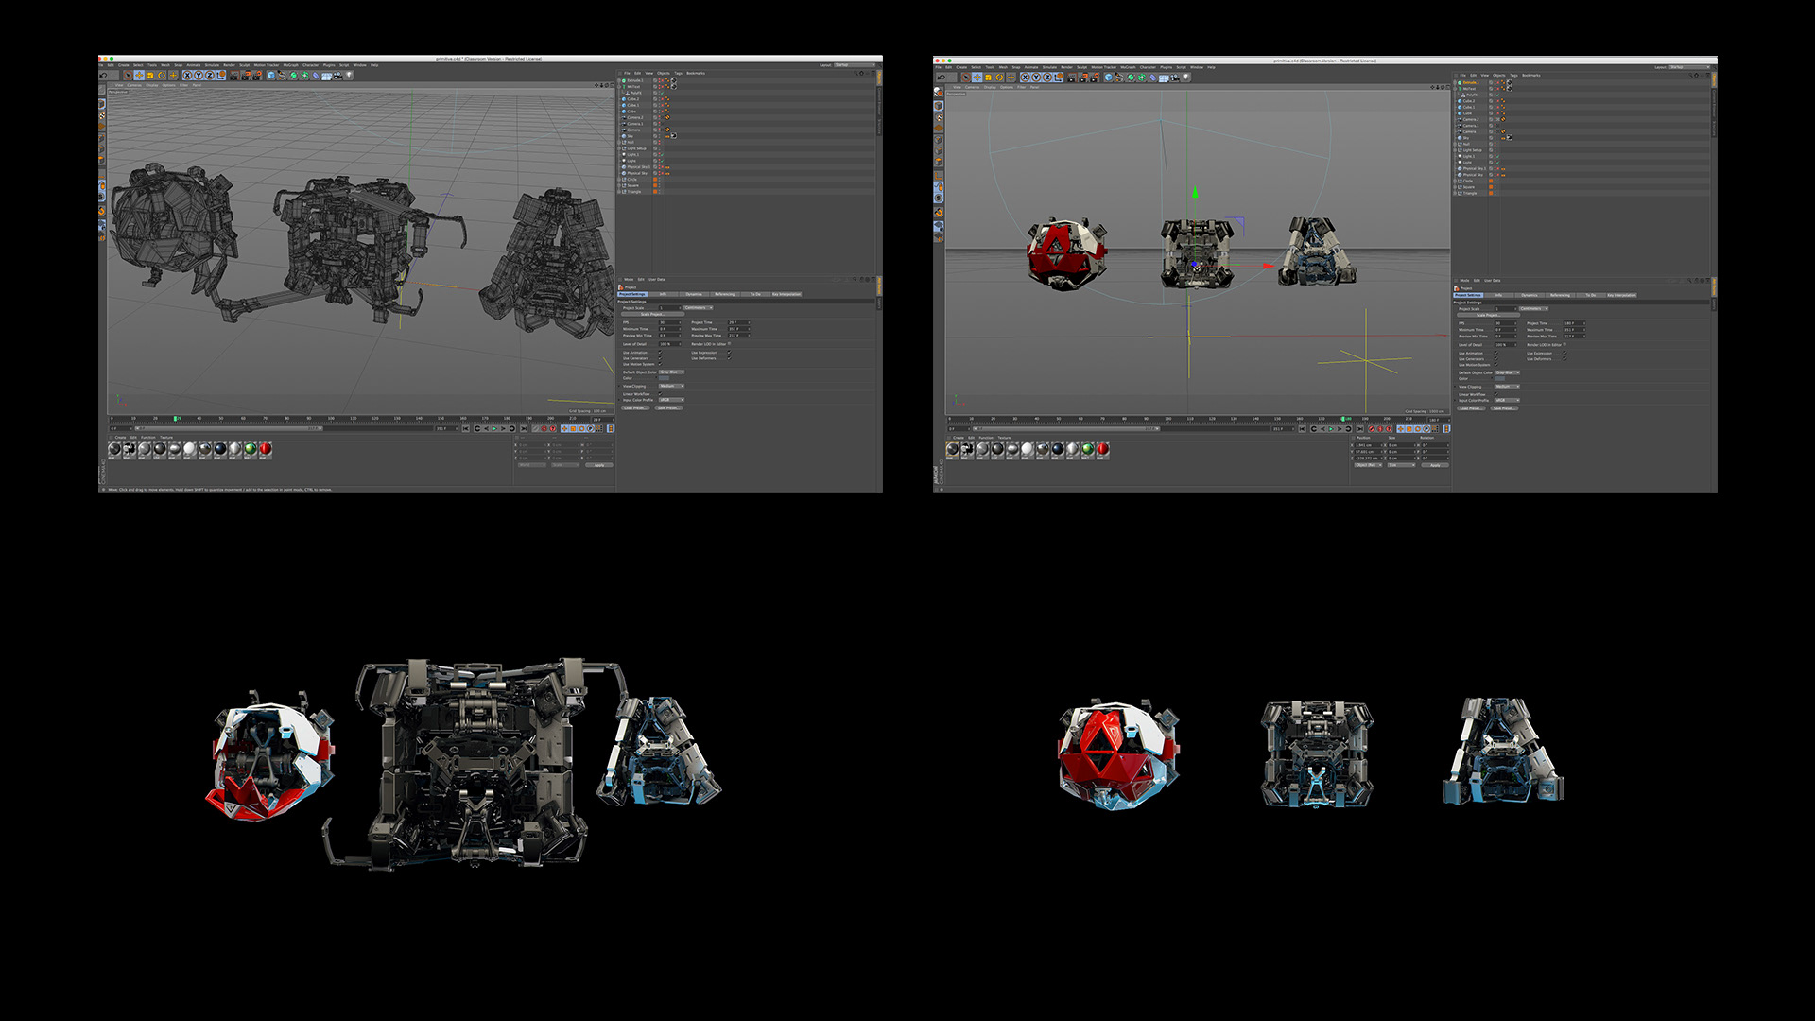The height and width of the screenshot is (1021, 1815).
Task: Open Default Object Color dropdown in left window
Action: [671, 372]
